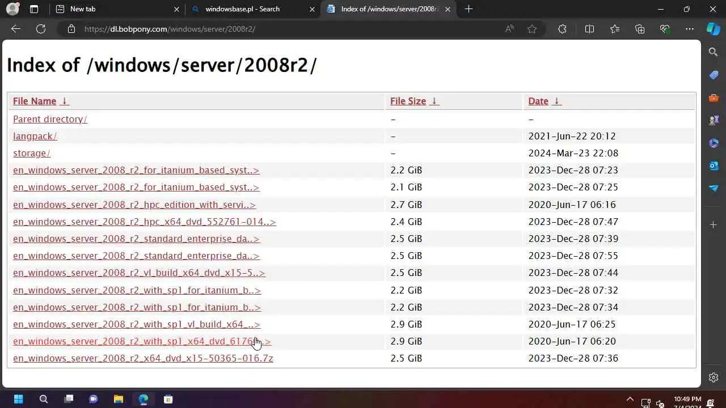The width and height of the screenshot is (726, 408).
Task: Open Microsoft Store from taskbar
Action: click(x=168, y=399)
